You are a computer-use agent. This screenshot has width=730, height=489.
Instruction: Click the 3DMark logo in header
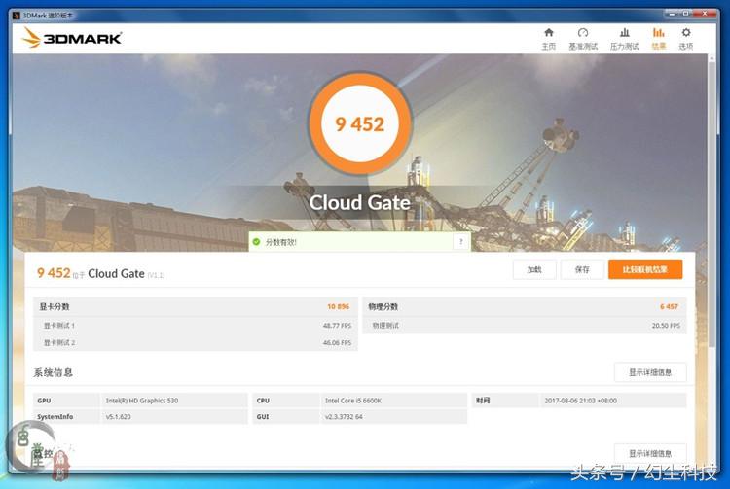point(72,38)
